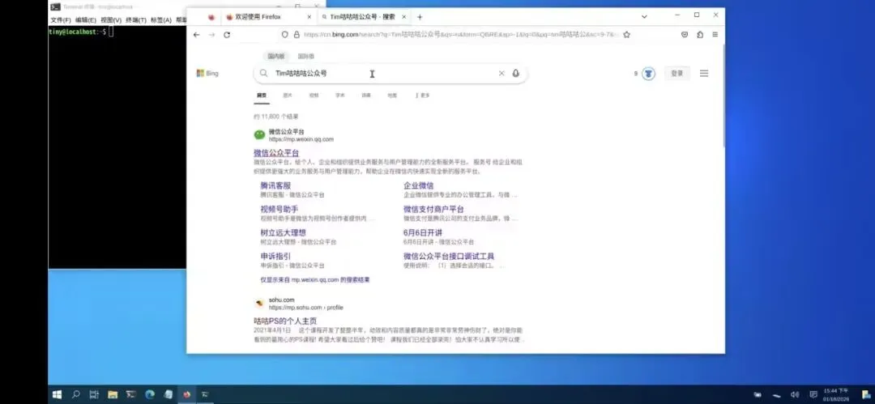Open the 企业微信 sublink
This screenshot has height=404, width=875.
click(x=419, y=185)
